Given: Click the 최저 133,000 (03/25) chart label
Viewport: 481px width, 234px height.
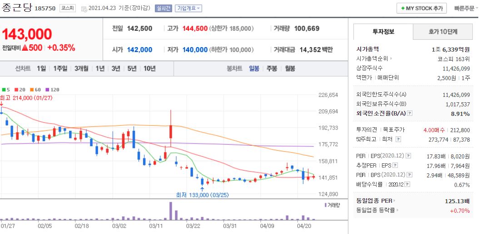Looking at the screenshot, I should (202, 195).
